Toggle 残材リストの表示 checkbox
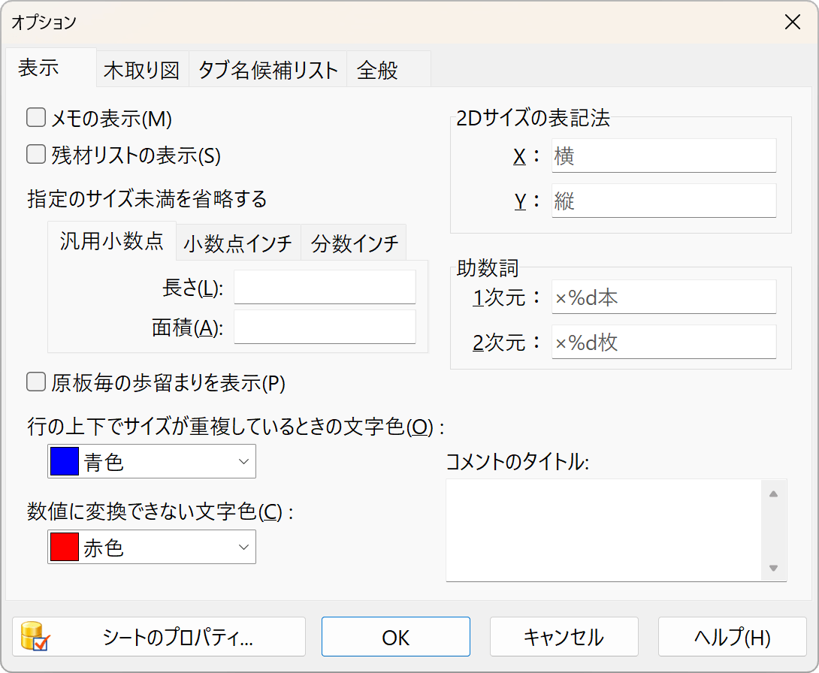The width and height of the screenshot is (819, 673). [36, 155]
